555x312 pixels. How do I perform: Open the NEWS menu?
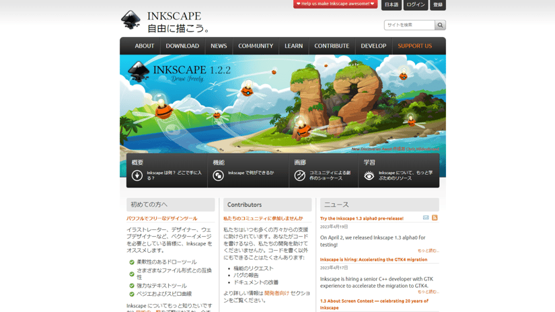pyautogui.click(x=219, y=46)
